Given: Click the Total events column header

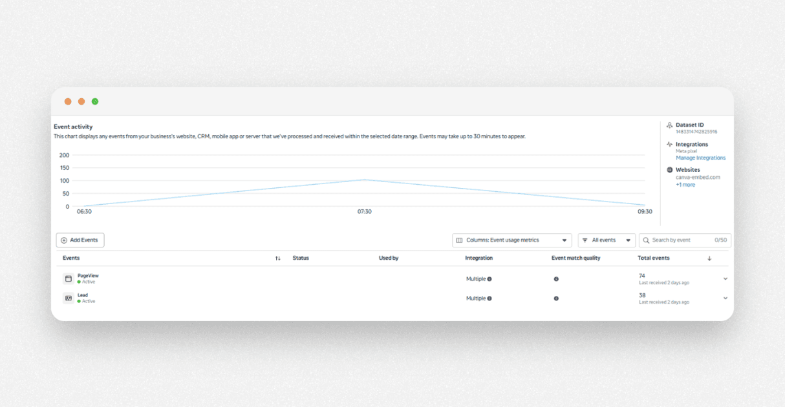Looking at the screenshot, I should click(x=654, y=258).
